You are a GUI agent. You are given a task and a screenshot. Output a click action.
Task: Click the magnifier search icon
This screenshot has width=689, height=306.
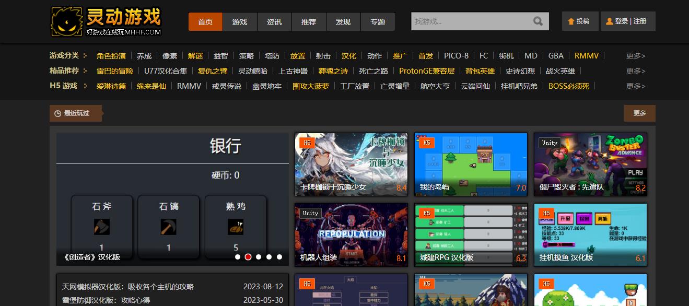538,21
